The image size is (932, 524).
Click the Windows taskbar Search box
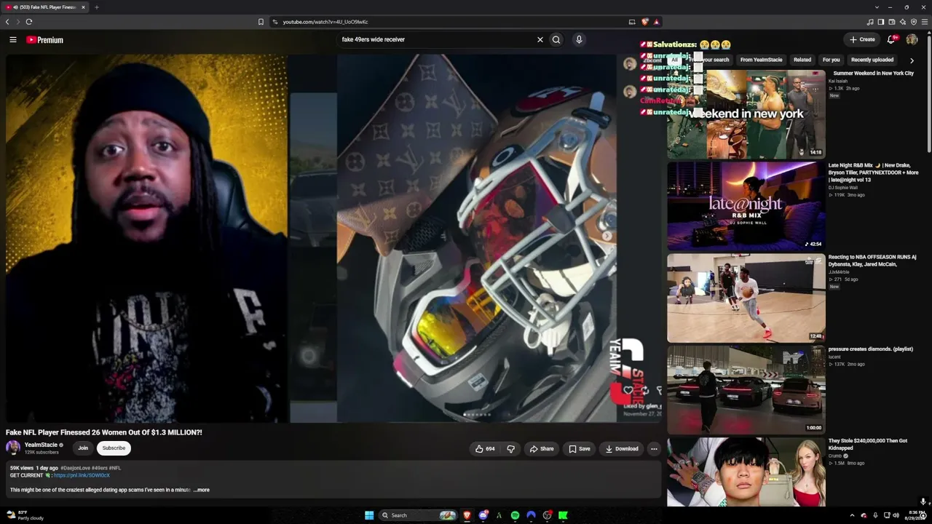[418, 515]
